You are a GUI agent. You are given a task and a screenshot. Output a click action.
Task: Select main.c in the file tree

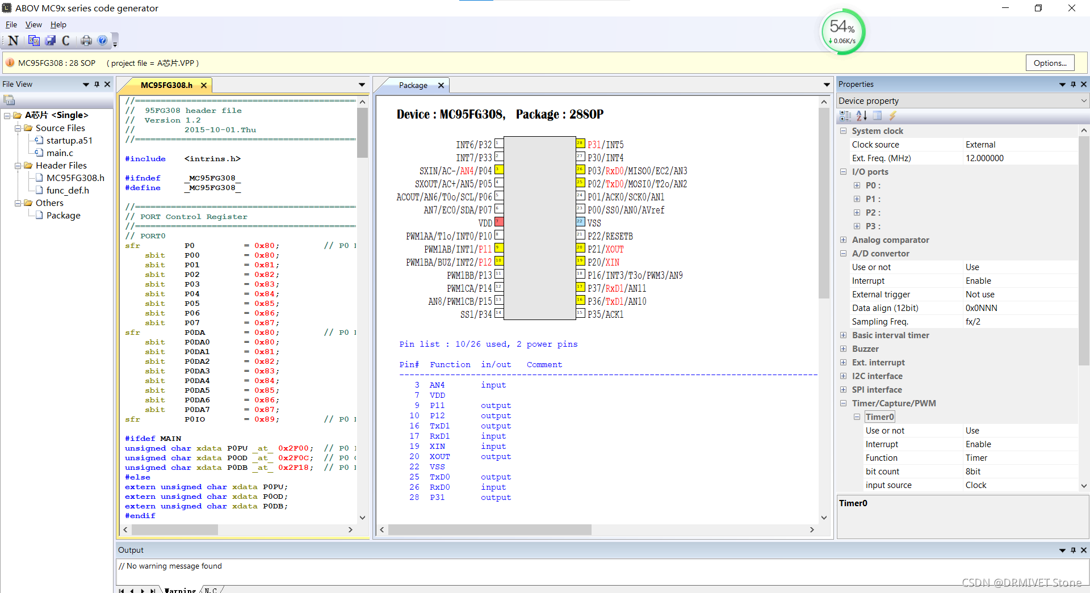tap(60, 153)
